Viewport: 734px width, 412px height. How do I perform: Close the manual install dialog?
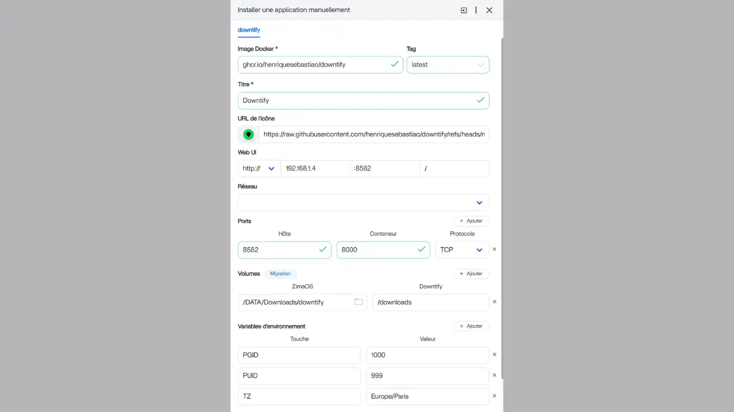489,10
